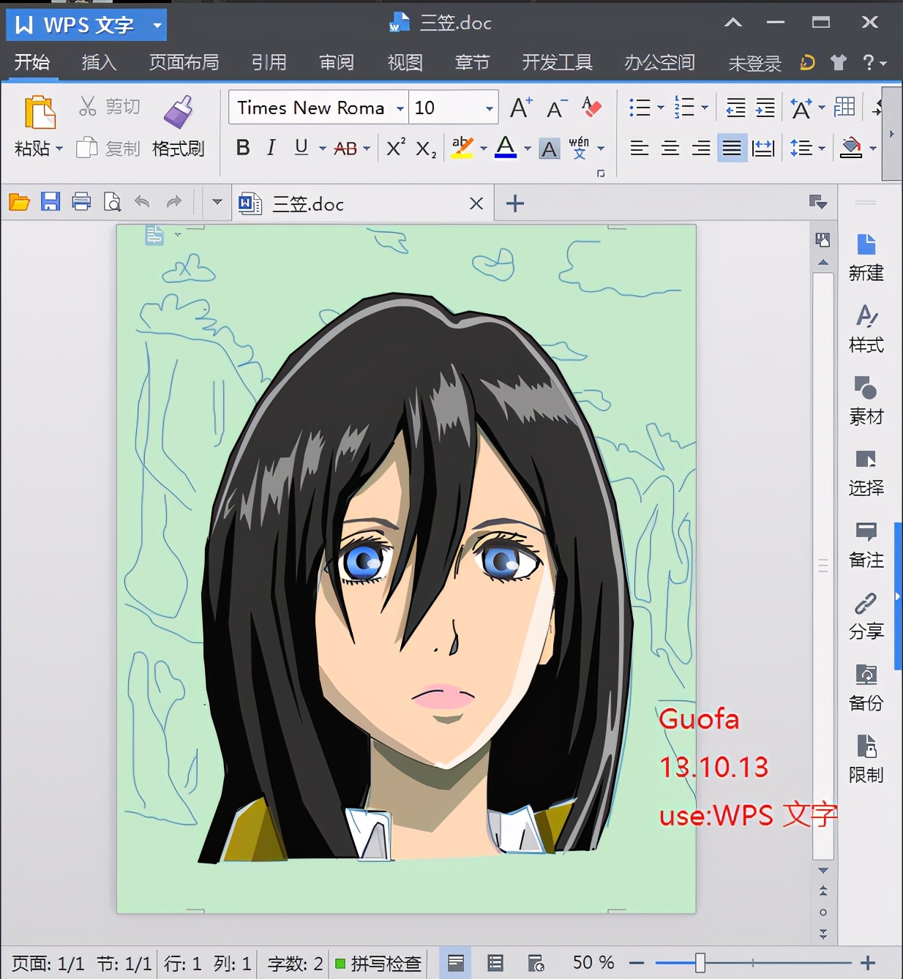Toggle justified alignment
903x979 pixels.
click(x=732, y=149)
